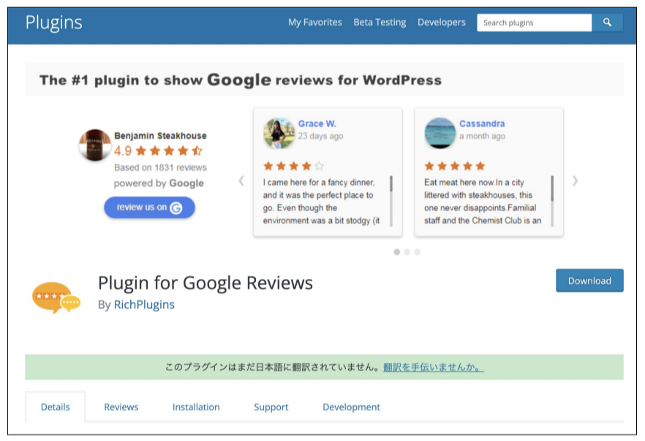Click Cassandra's five-star rating
Viewport: 645px width, 441px height.
point(455,166)
